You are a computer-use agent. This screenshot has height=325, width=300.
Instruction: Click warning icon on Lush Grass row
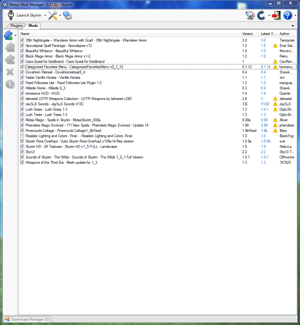pos(275,109)
